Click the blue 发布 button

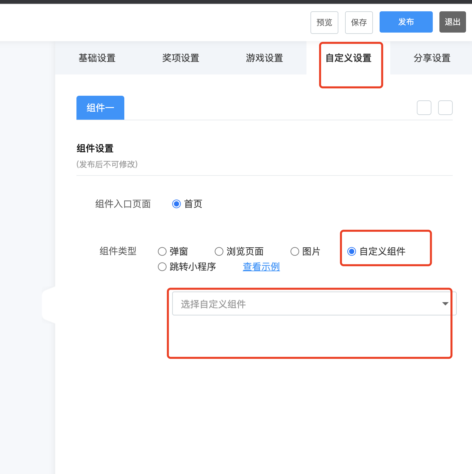coord(406,22)
